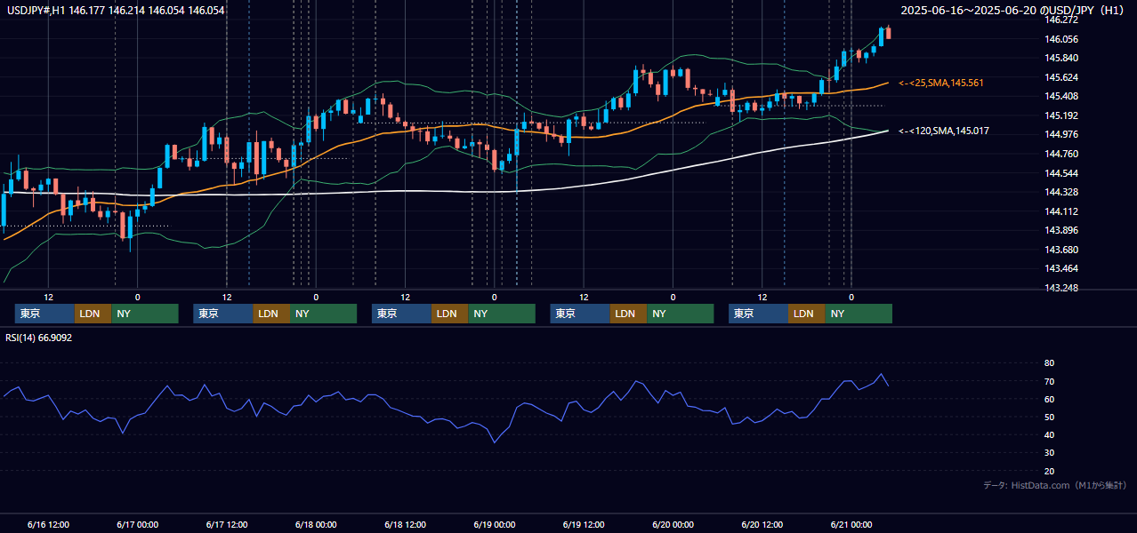Click the 145.840 price axis label
The height and width of the screenshot is (533, 1137).
click(1061, 58)
